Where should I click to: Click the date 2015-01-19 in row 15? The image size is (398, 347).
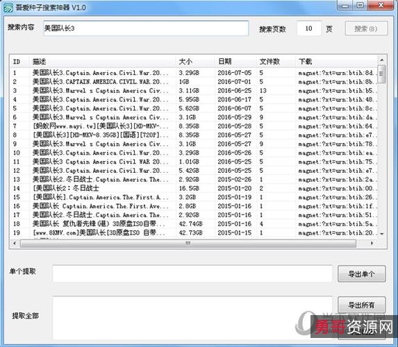(235, 197)
